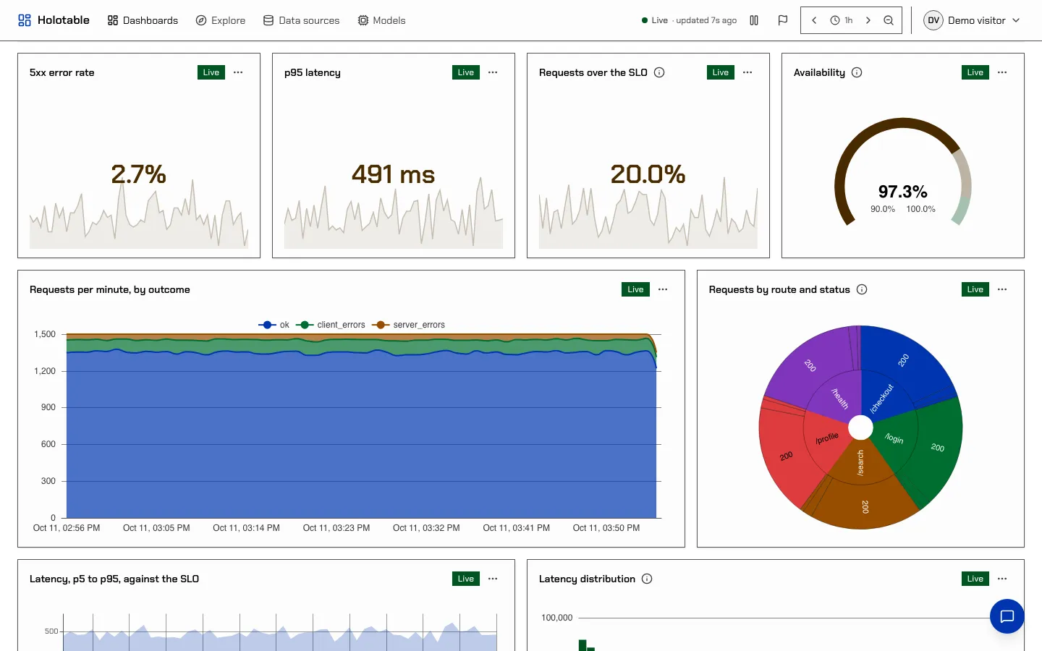Click the Live badge on Availability panel
Image resolution: width=1042 pixels, height=651 pixels.
(975, 72)
